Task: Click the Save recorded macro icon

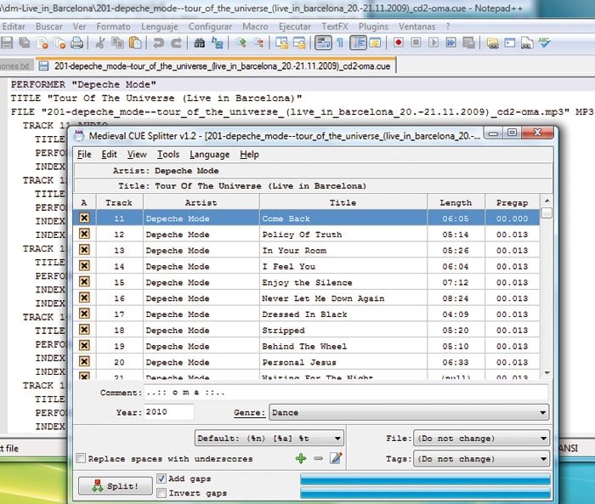Action: (x=468, y=42)
